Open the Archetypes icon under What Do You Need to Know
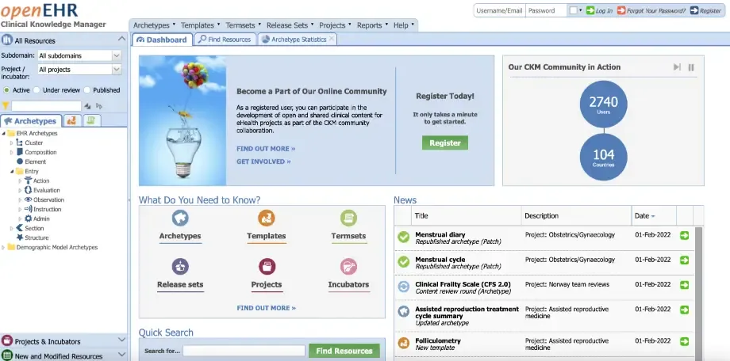 pyautogui.click(x=180, y=218)
